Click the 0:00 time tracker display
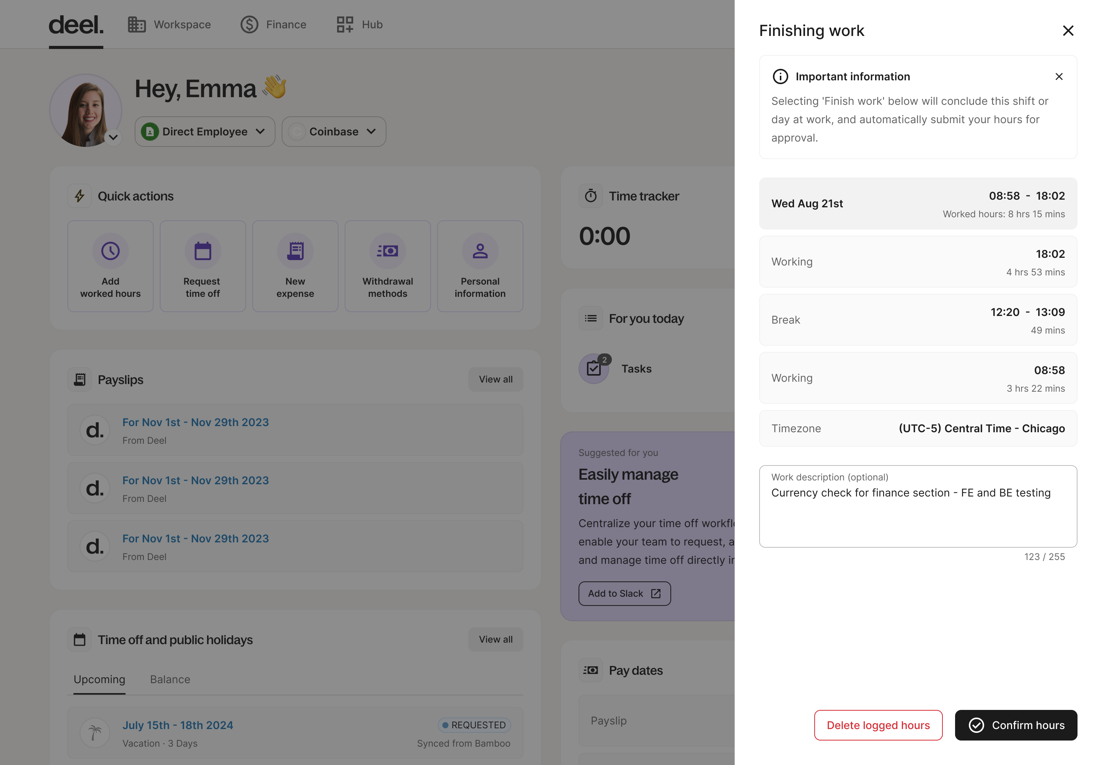Screen dimensions: 1102x765 point(604,236)
